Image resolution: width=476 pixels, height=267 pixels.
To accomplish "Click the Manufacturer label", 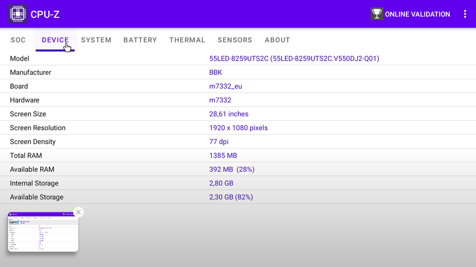I will [30, 73].
